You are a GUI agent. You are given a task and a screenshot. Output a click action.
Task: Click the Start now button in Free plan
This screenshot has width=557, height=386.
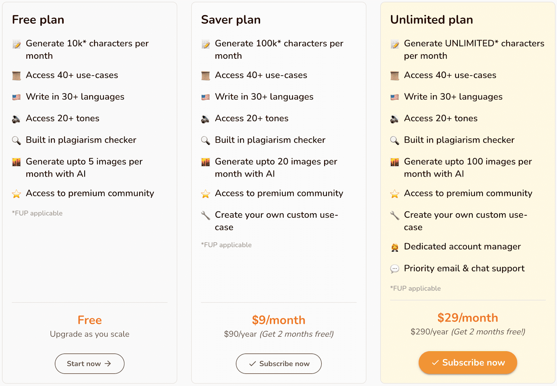89,364
